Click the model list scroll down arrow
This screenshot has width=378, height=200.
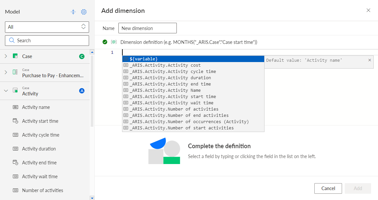[x=92, y=198]
